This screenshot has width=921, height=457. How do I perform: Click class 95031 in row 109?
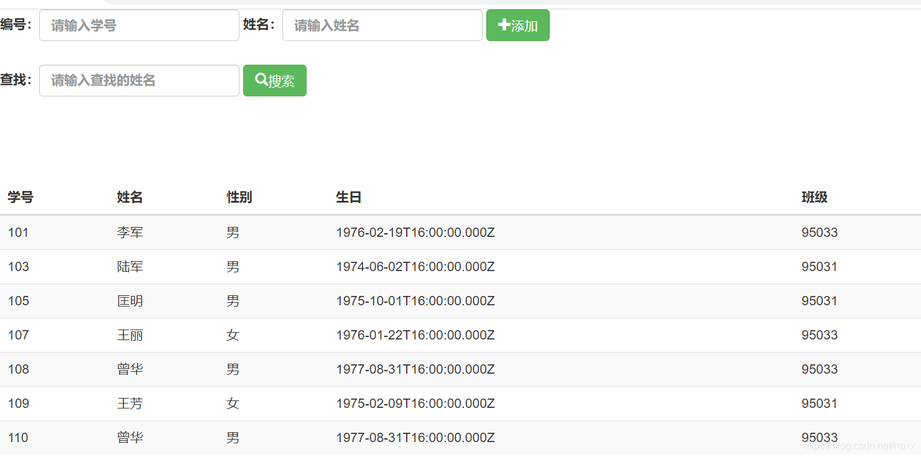click(820, 404)
